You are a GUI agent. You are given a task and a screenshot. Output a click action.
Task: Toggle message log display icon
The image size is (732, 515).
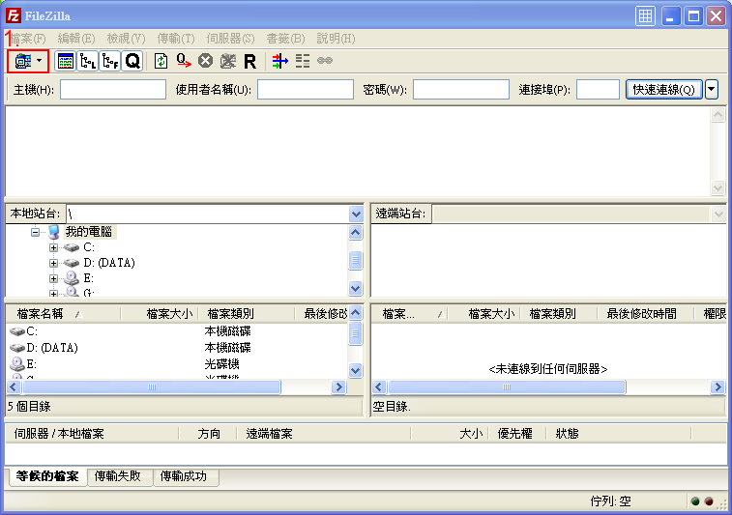[x=66, y=61]
